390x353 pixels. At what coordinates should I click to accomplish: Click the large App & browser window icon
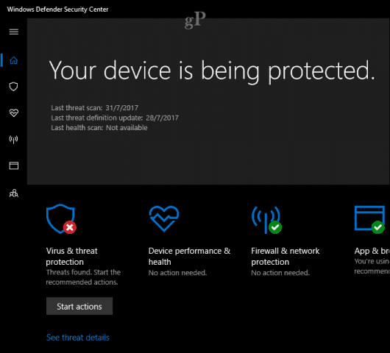(x=369, y=218)
